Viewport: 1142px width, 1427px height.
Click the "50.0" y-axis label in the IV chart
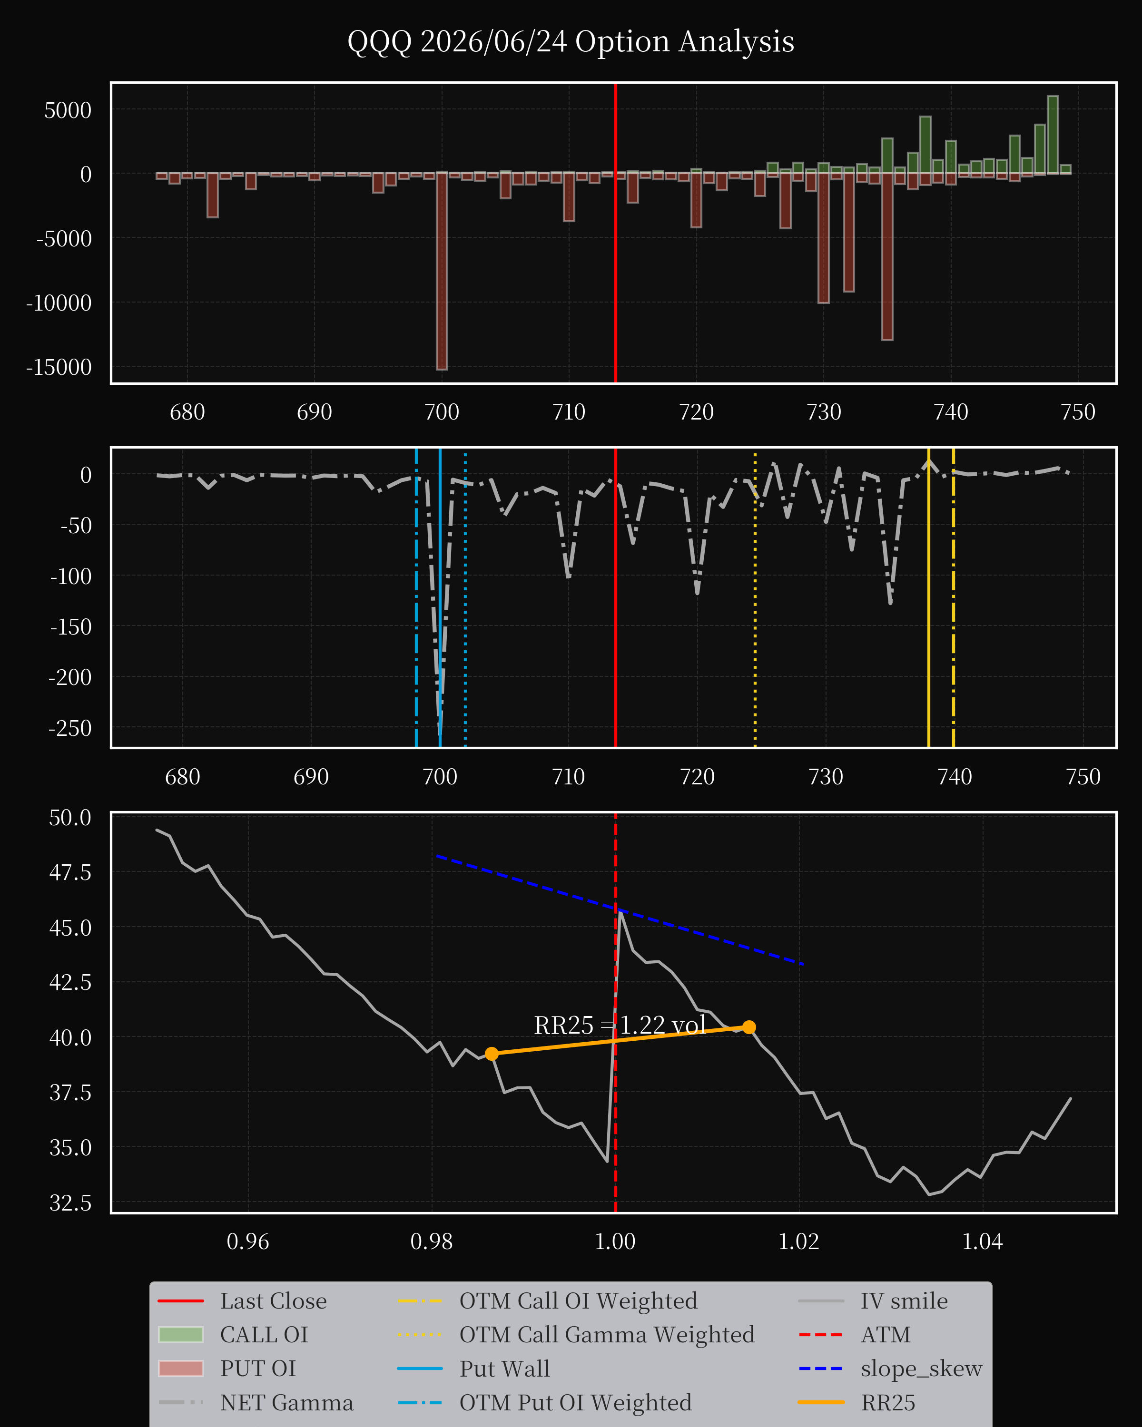tap(70, 817)
